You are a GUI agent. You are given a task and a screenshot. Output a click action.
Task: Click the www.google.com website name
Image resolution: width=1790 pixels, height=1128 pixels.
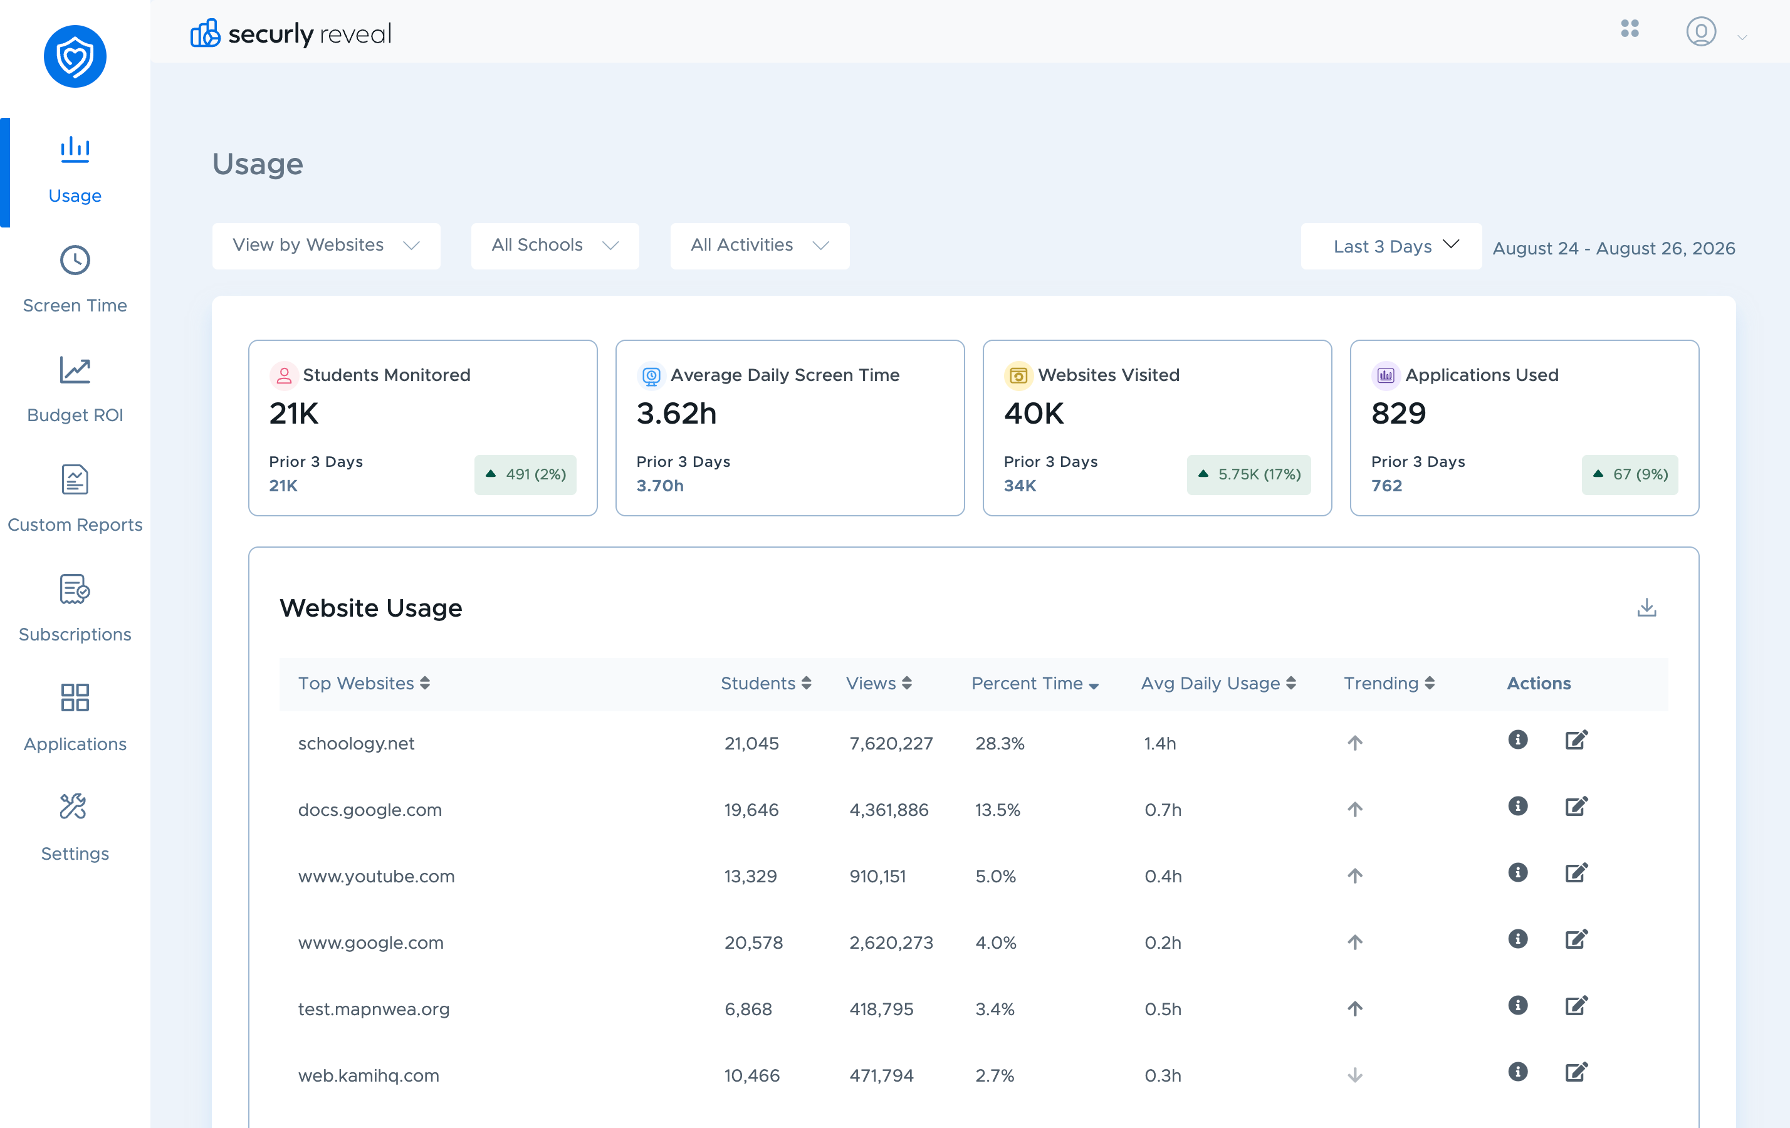coord(370,943)
